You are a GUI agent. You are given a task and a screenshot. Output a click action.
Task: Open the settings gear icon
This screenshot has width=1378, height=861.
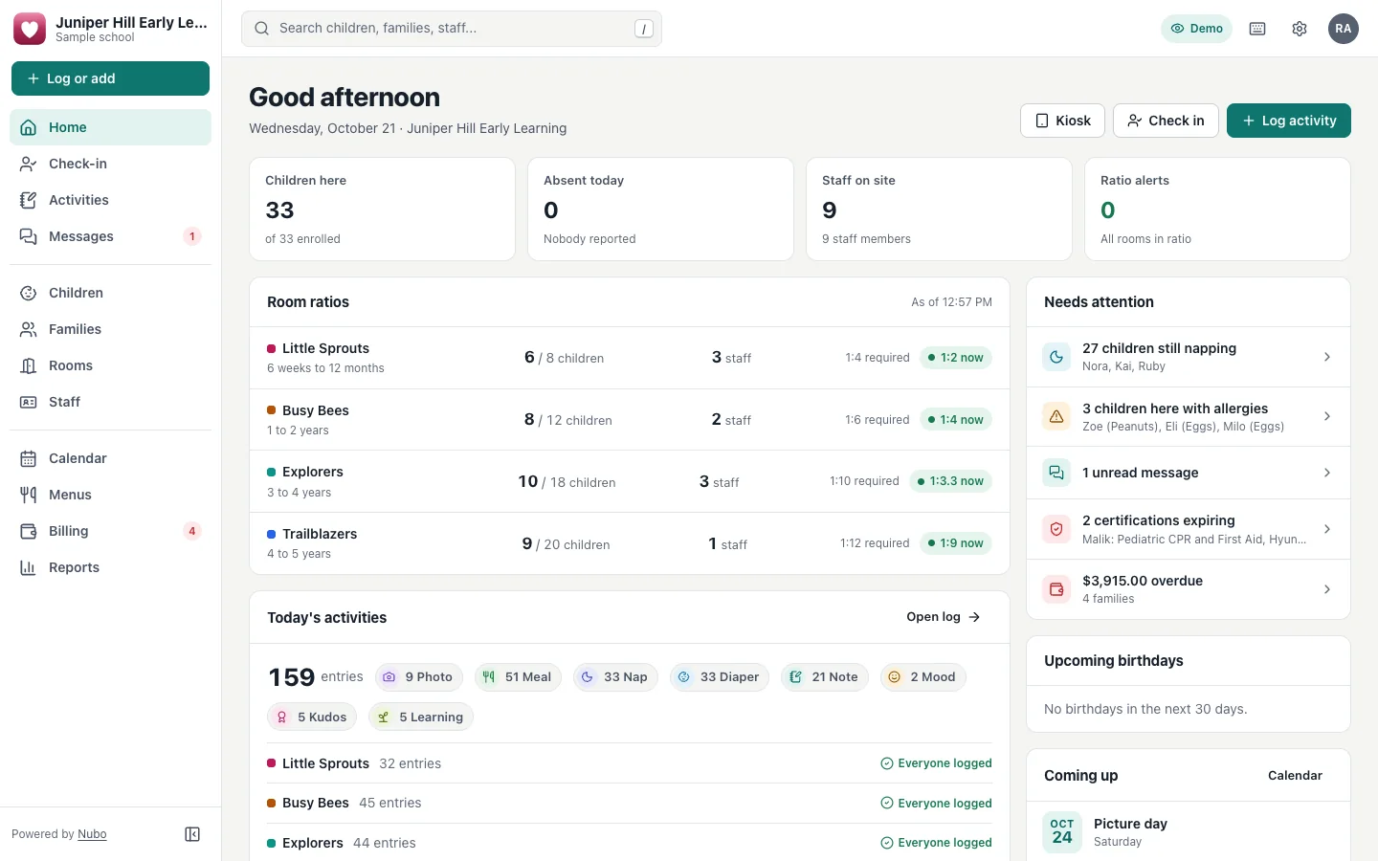click(1300, 29)
